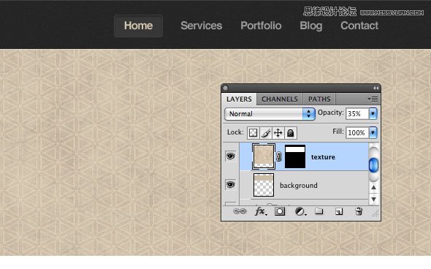The width and height of the screenshot is (431, 269).
Task: Hide the background layer
Action: pos(230,184)
